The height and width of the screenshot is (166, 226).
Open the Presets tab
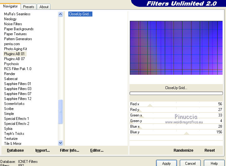[x=29, y=7]
